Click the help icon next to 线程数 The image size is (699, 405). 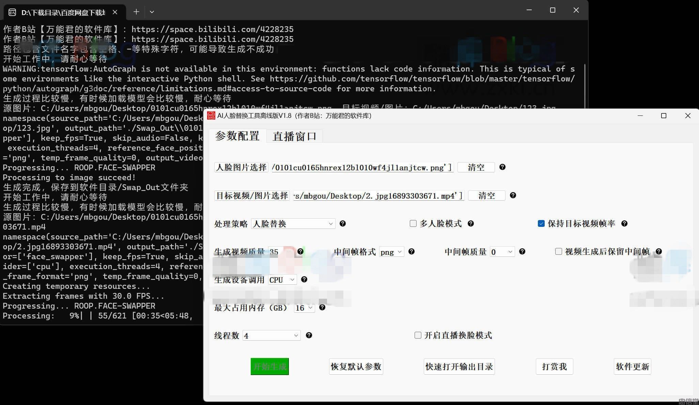[x=309, y=335]
